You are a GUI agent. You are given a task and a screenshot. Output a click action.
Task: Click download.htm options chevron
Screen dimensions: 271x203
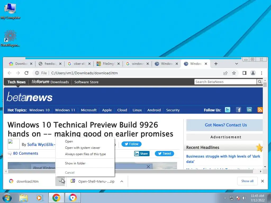(60, 181)
